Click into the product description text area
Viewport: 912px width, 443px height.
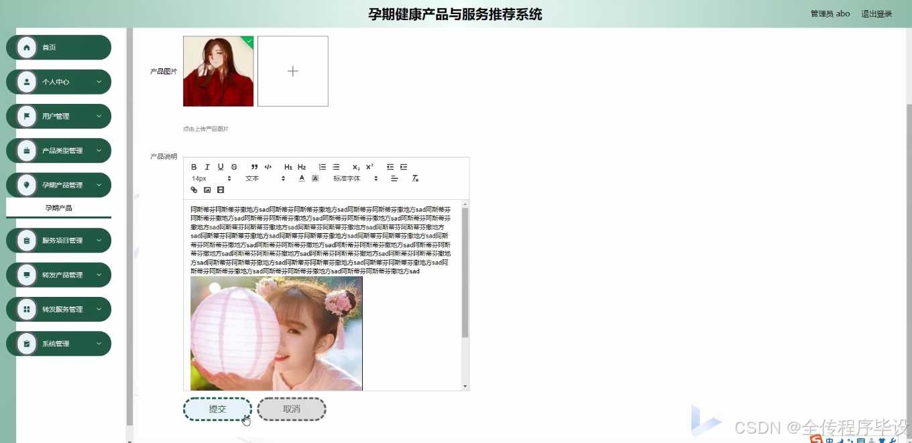(321, 240)
